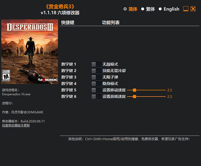Enable the 技能无需冷却 toggle
This screenshot has width=201, height=166.
[96, 71]
